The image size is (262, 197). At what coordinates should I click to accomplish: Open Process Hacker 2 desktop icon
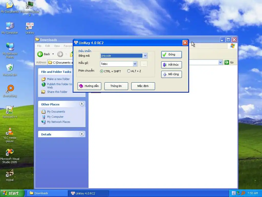pos(30,5)
